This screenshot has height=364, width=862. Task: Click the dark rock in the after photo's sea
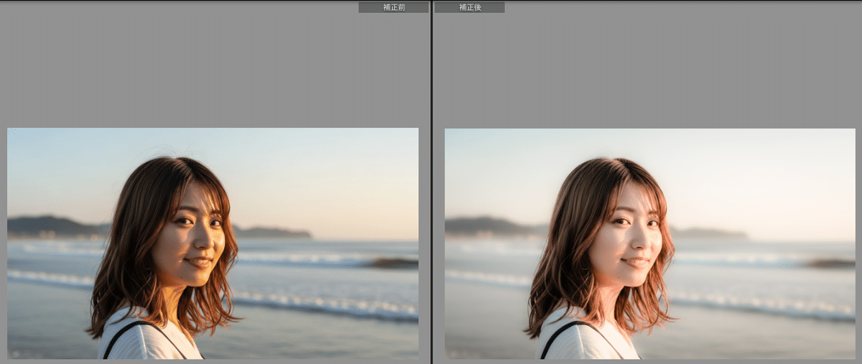(x=831, y=263)
